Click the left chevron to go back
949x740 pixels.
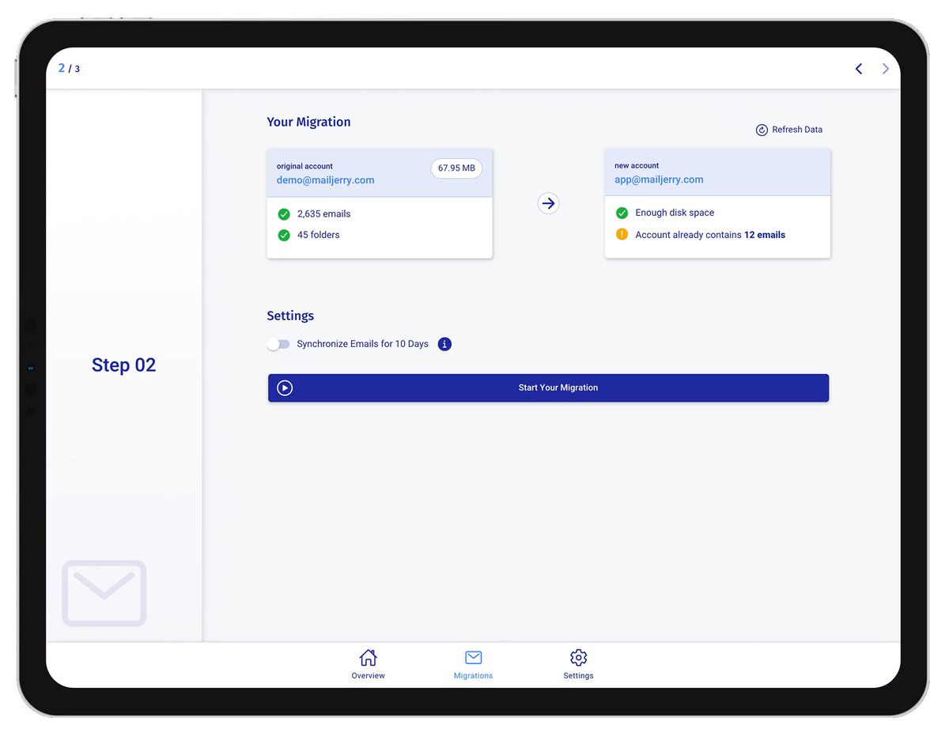tap(859, 69)
